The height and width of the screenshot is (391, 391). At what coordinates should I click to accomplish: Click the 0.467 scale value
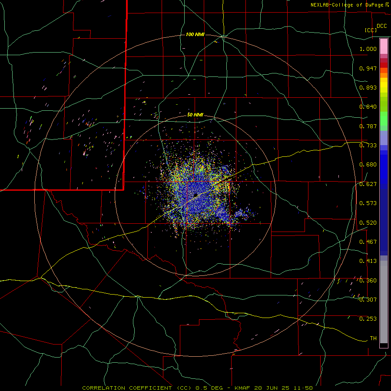368,242
